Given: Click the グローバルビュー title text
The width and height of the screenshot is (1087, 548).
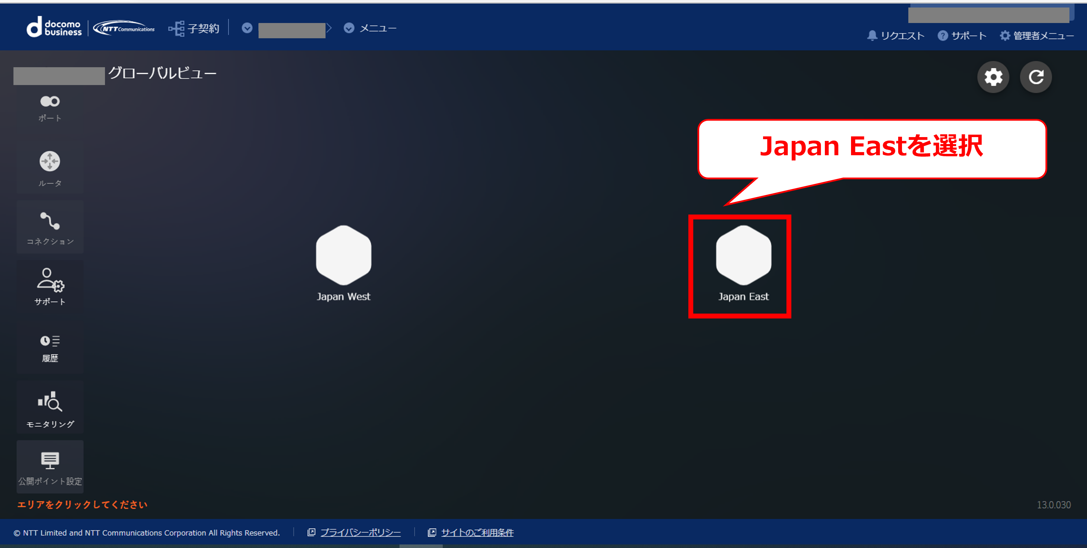Looking at the screenshot, I should point(162,73).
